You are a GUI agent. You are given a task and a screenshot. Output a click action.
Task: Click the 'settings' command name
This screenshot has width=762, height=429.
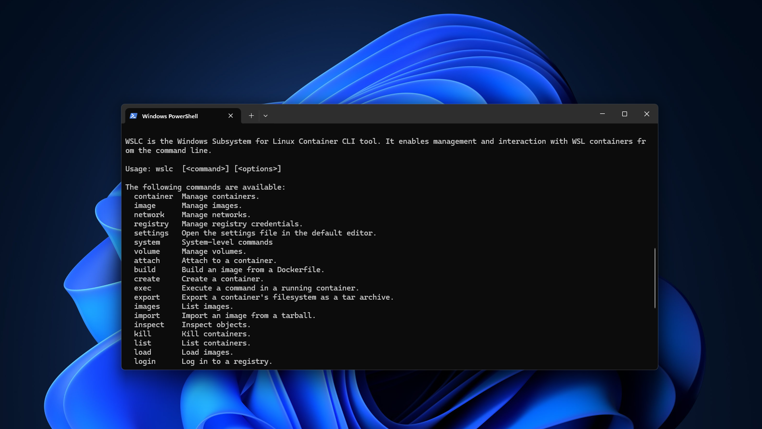[x=151, y=233]
